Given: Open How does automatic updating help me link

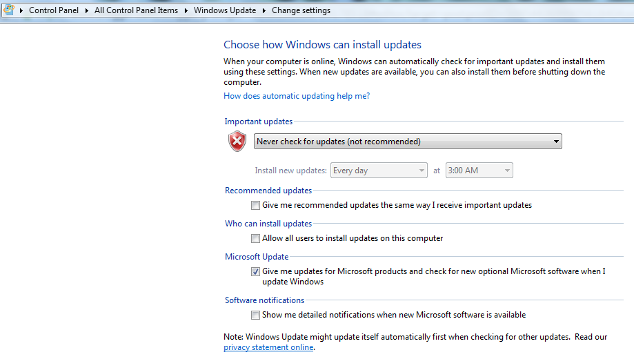Looking at the screenshot, I should 297,96.
